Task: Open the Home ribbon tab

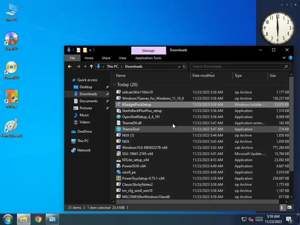Action: 89,58
